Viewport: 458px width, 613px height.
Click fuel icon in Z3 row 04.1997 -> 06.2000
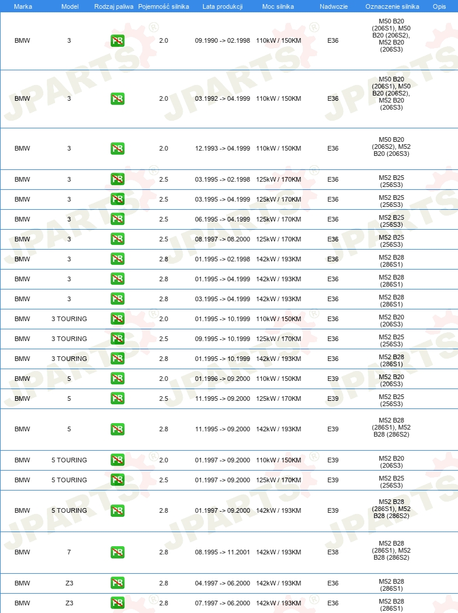tap(118, 583)
